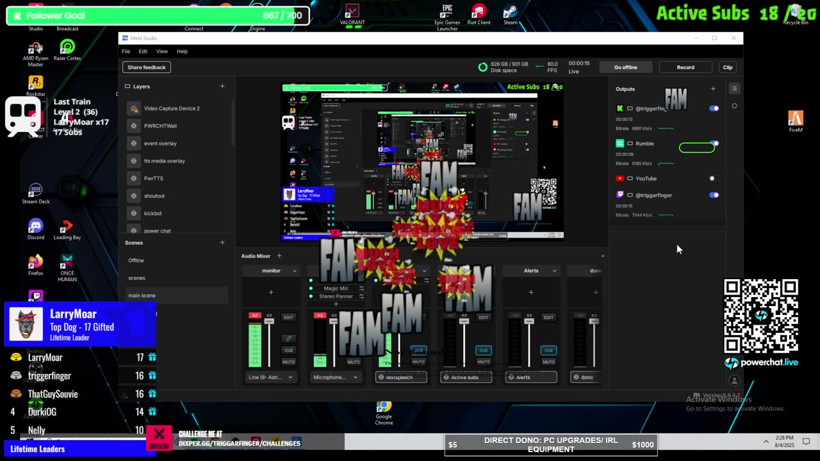The height and width of the screenshot is (461, 820).
Task: Select the Video Capture Device 2 layer icon
Action: point(134,108)
